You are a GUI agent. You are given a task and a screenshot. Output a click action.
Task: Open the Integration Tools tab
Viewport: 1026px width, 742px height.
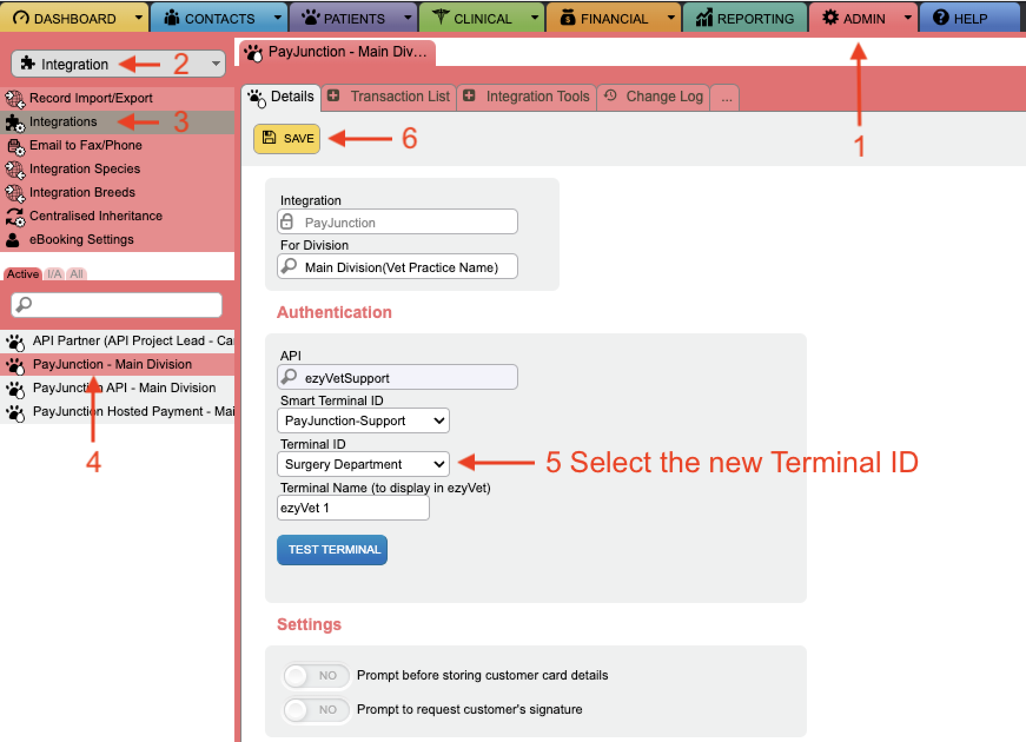527,97
